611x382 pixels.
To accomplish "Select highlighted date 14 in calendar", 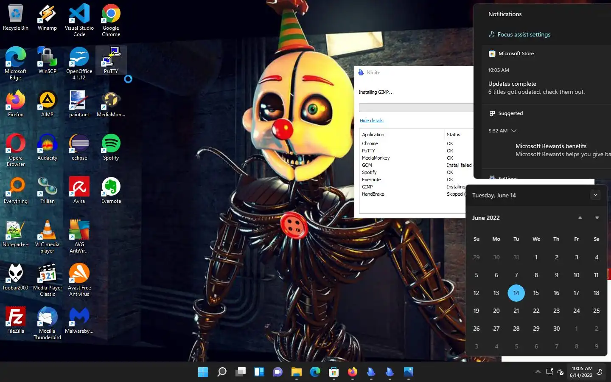I will pos(516,293).
